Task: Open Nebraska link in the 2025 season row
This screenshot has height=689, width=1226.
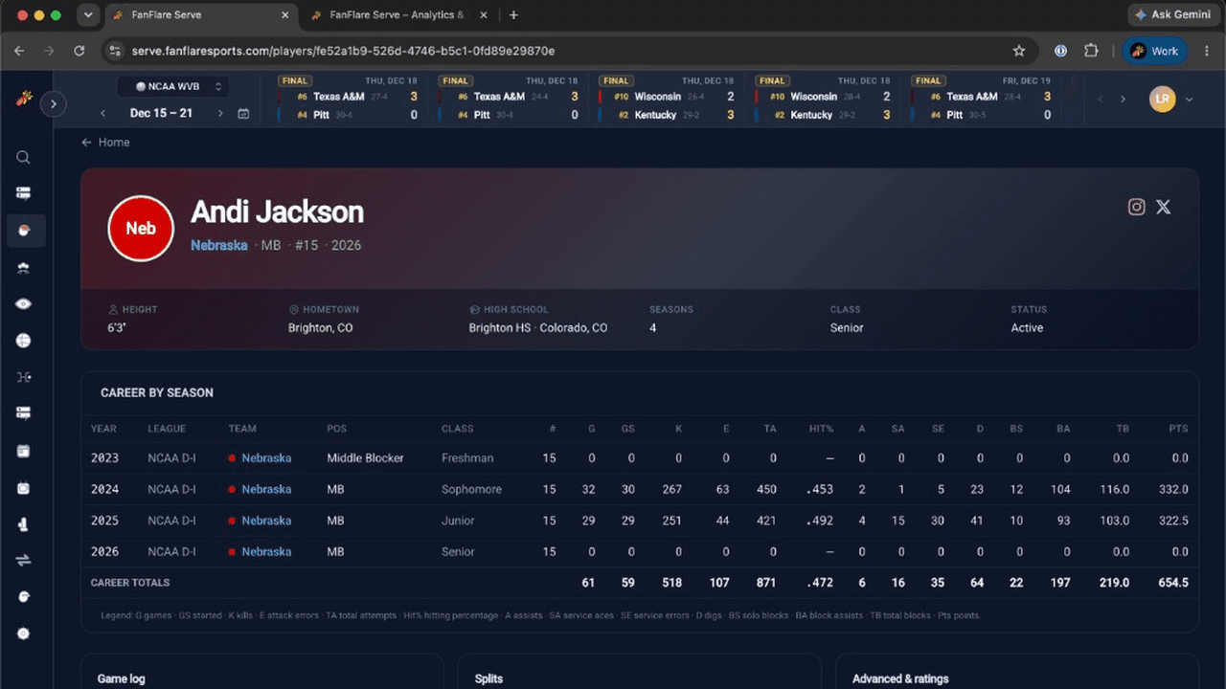Action: click(266, 521)
